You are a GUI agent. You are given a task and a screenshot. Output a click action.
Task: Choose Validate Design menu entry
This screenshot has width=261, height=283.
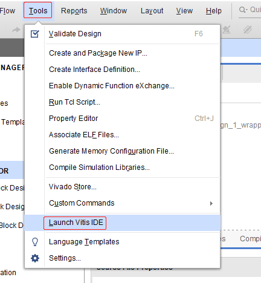122,34
